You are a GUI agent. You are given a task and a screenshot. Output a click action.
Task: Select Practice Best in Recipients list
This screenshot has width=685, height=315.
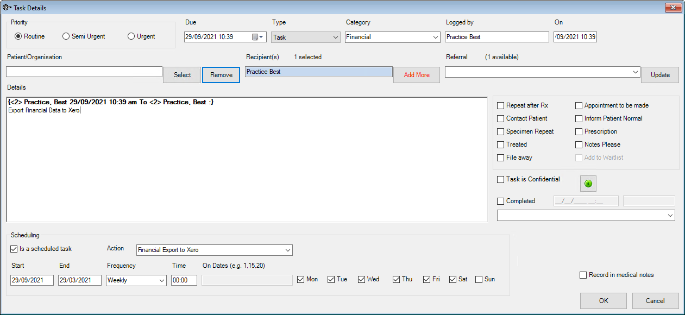[318, 72]
